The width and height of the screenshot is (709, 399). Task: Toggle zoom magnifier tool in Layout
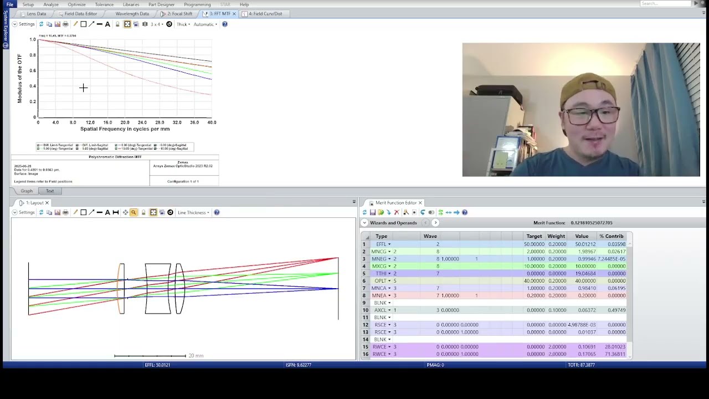[x=133, y=213]
